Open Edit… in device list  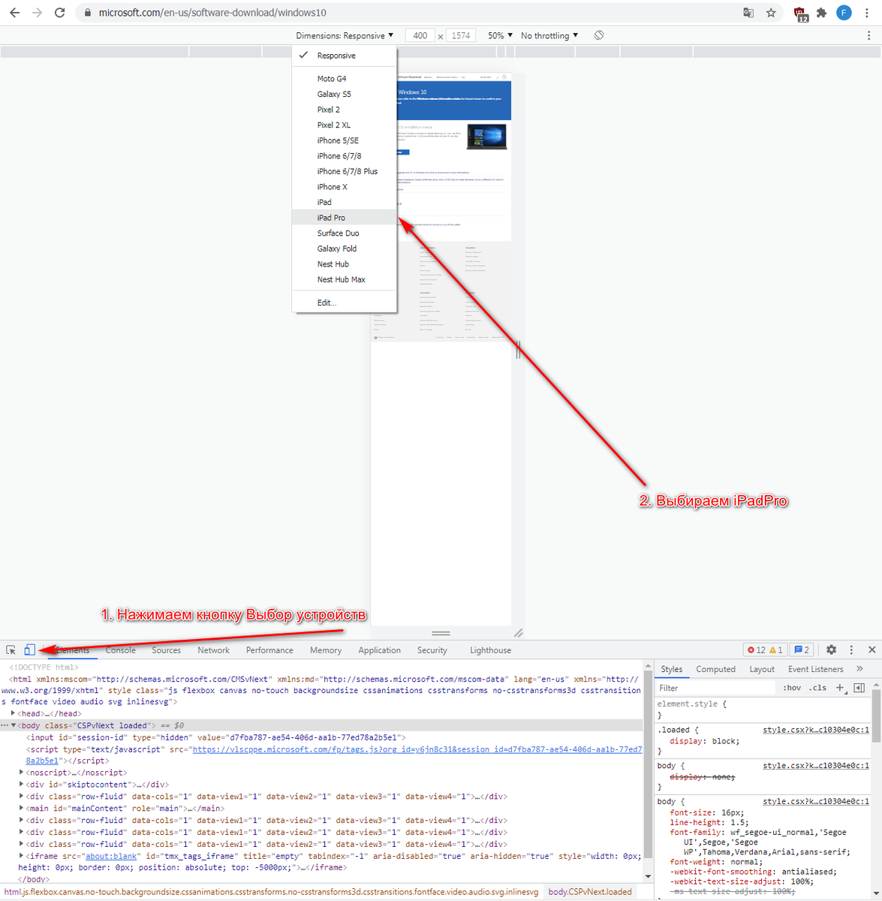pyautogui.click(x=344, y=303)
